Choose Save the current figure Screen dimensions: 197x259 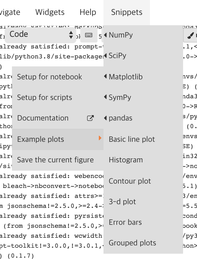tap(58, 160)
